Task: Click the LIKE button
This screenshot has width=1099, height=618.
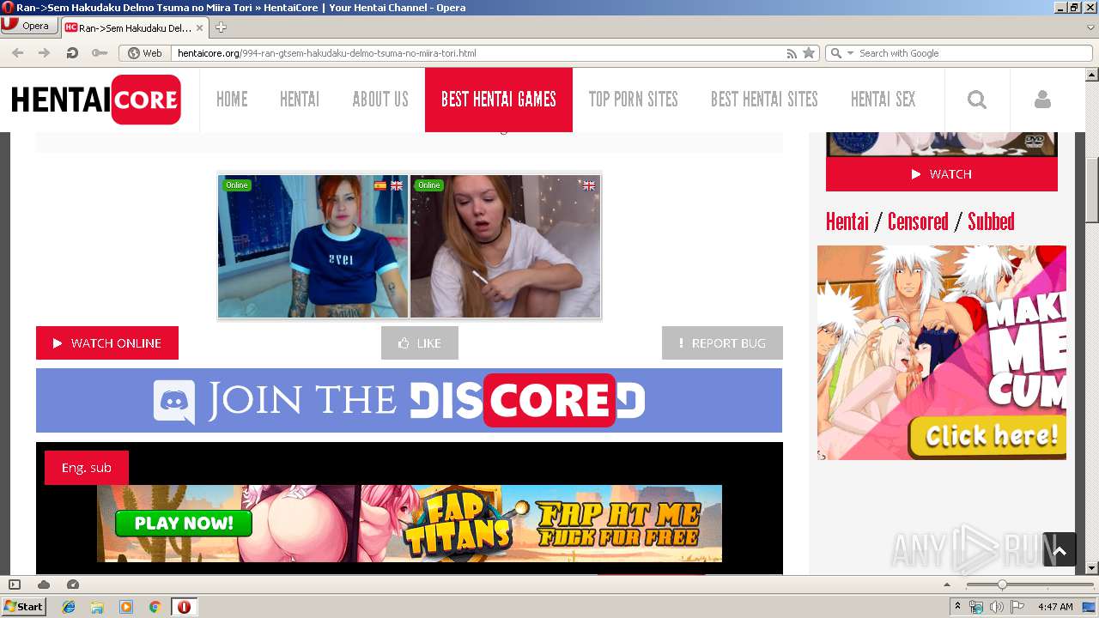Action: (420, 343)
